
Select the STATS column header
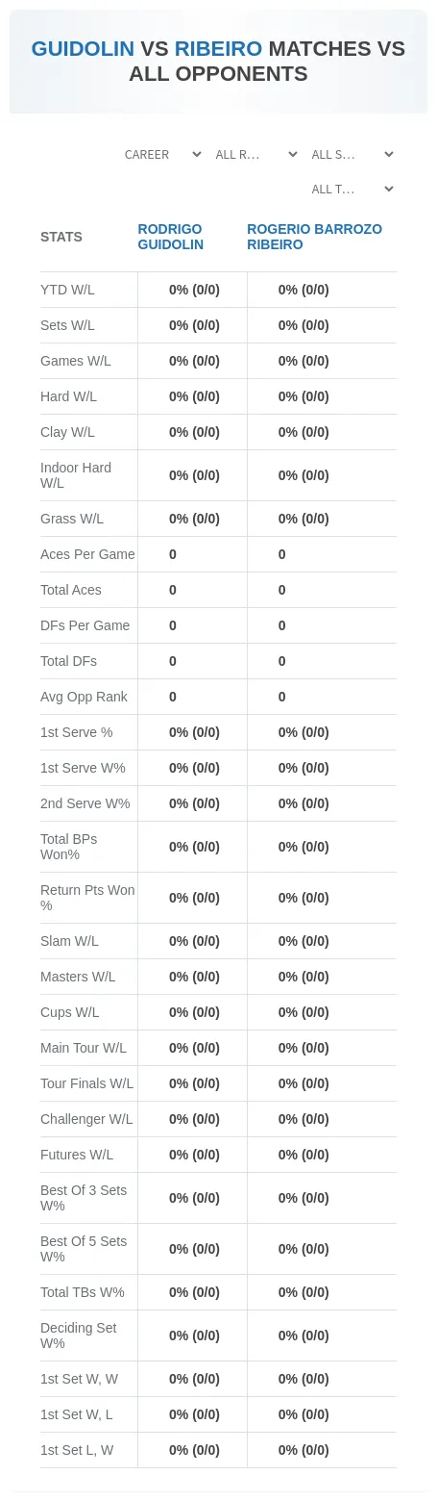61,237
